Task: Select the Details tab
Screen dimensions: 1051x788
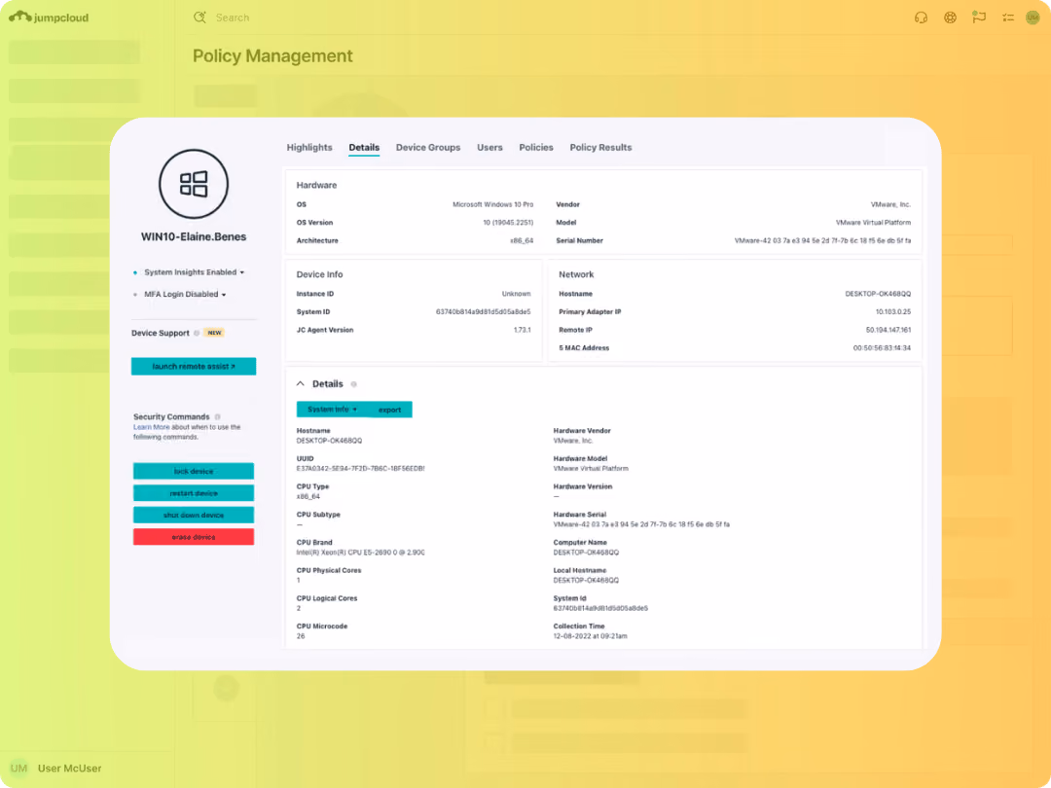Action: coord(364,148)
